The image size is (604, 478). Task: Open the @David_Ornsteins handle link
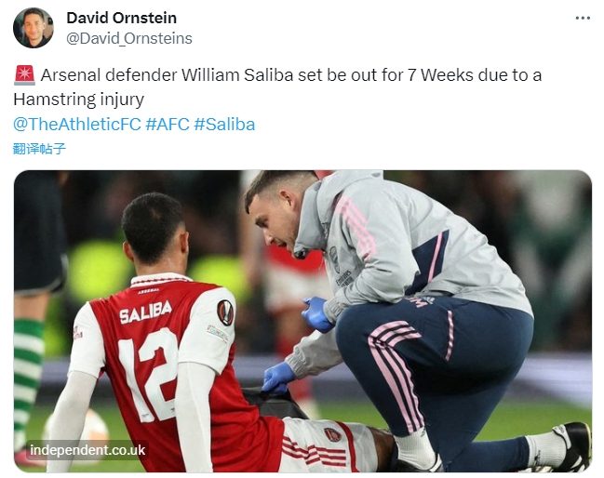tap(129, 38)
